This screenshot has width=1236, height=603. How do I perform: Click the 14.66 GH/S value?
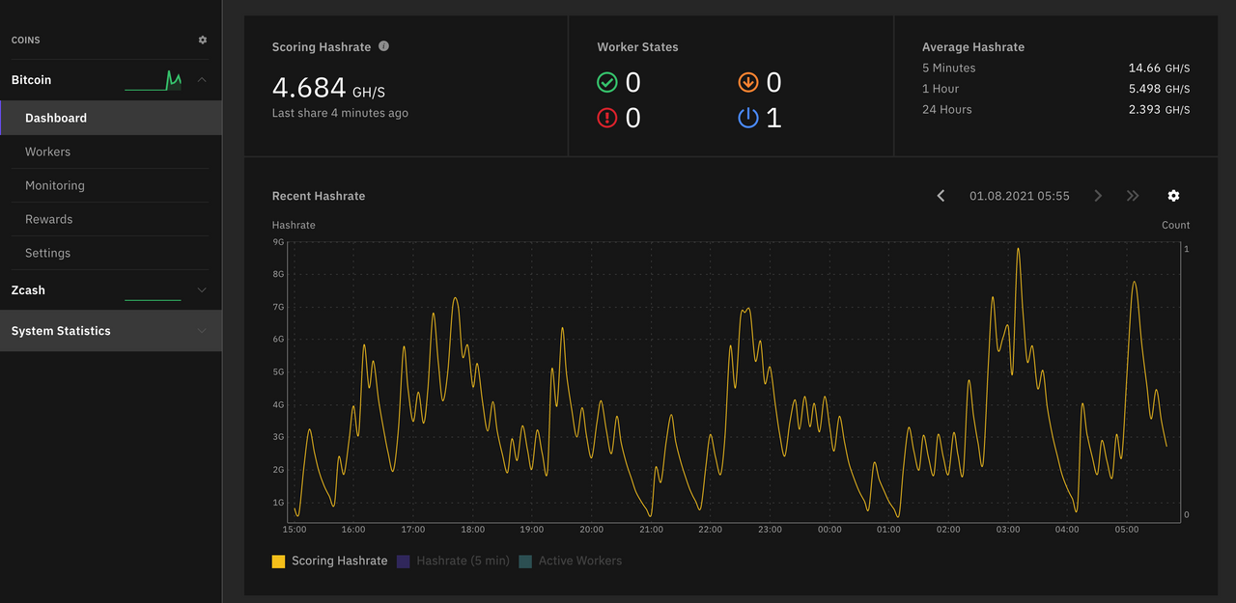coord(1159,69)
